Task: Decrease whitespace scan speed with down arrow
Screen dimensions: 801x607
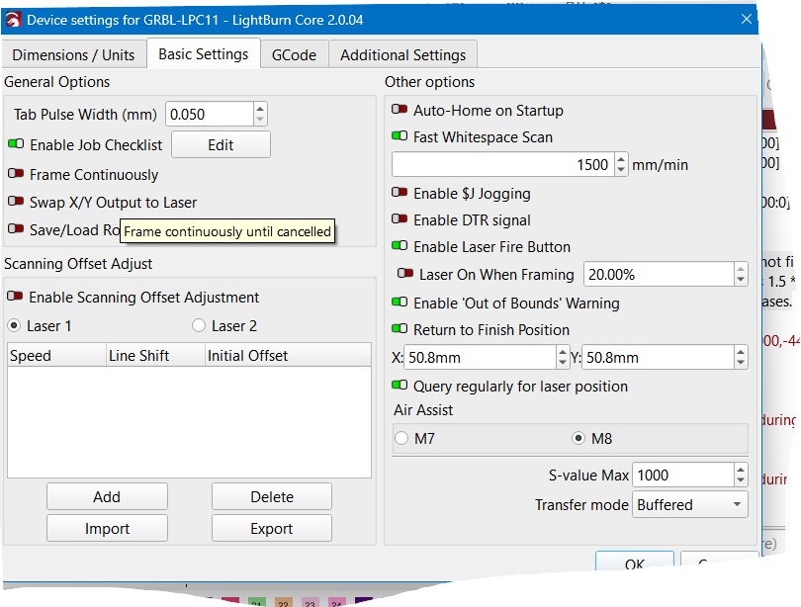Action: coord(620,170)
